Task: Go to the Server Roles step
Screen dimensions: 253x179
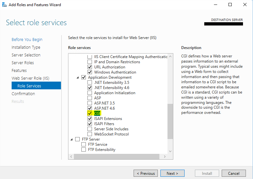Action: click(23, 63)
